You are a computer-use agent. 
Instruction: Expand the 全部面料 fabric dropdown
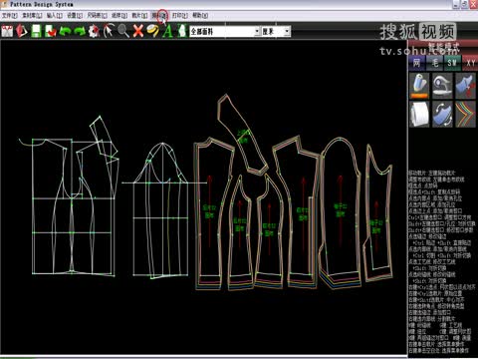[225, 32]
